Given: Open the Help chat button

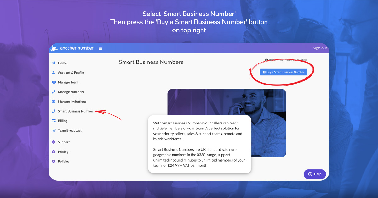Looking at the screenshot, I should 315,174.
